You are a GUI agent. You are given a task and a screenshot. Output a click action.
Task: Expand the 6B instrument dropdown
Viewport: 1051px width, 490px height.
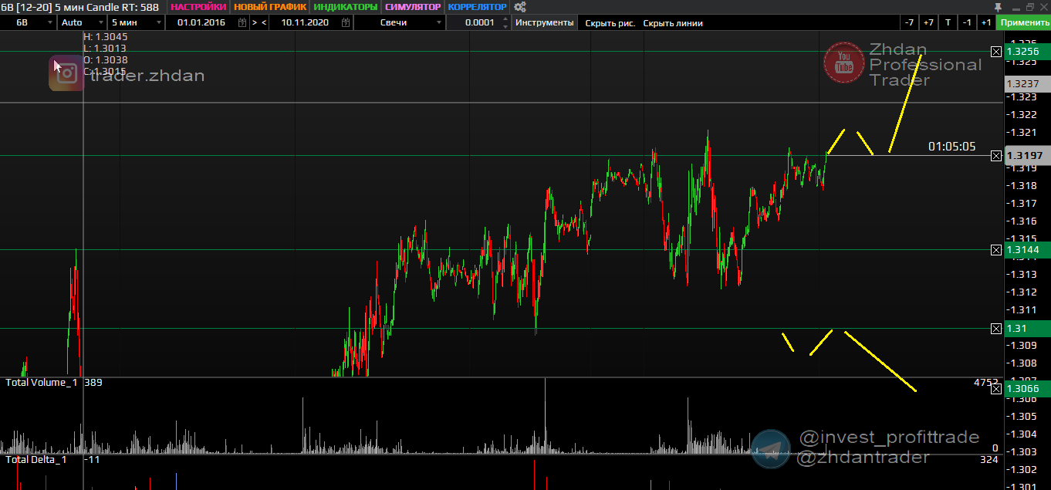pos(49,22)
